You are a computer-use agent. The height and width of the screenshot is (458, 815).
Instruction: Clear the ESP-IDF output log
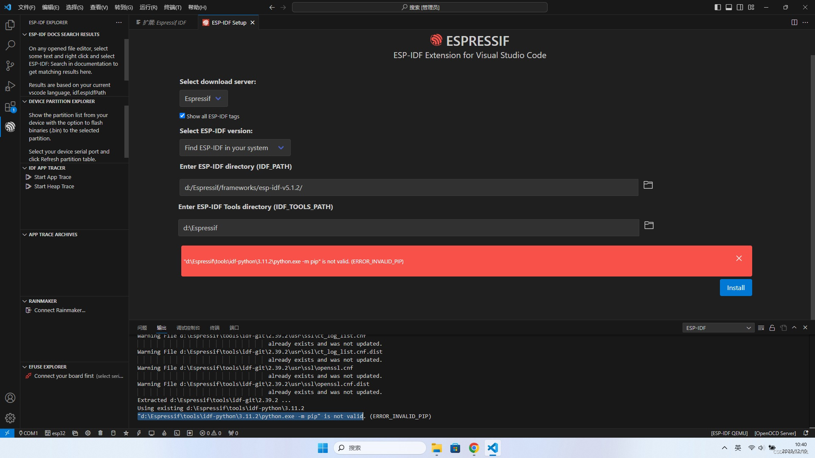761,327
